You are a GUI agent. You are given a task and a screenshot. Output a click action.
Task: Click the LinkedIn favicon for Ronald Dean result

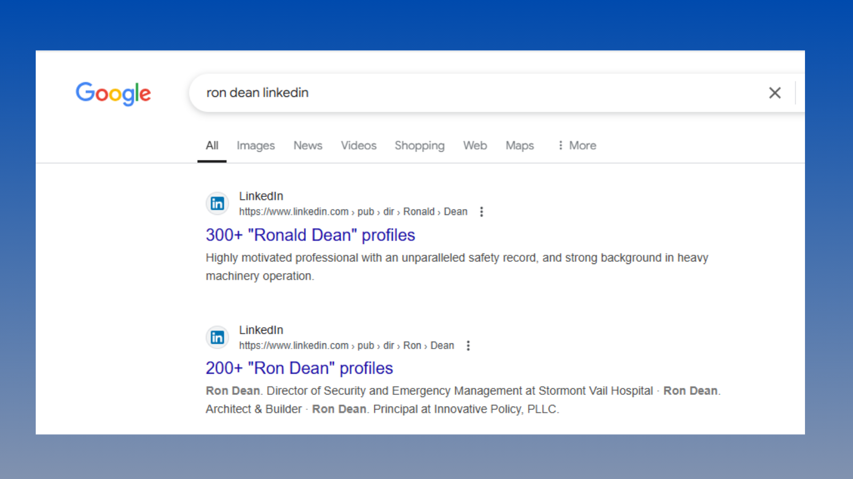pos(218,203)
